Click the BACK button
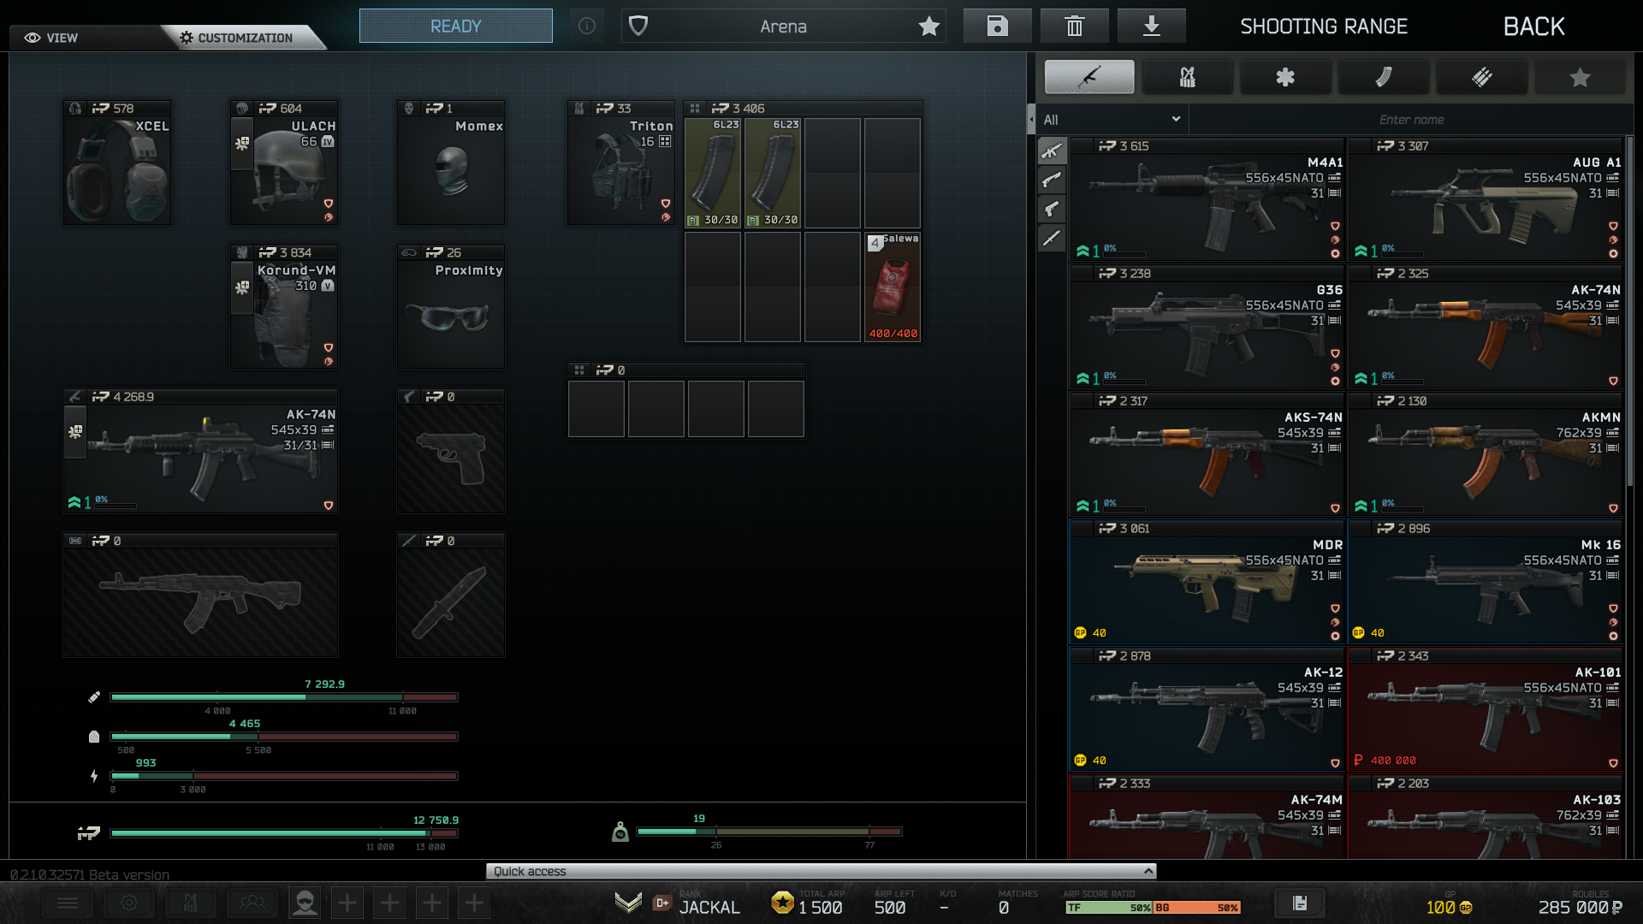The image size is (1643, 924). pyautogui.click(x=1534, y=27)
